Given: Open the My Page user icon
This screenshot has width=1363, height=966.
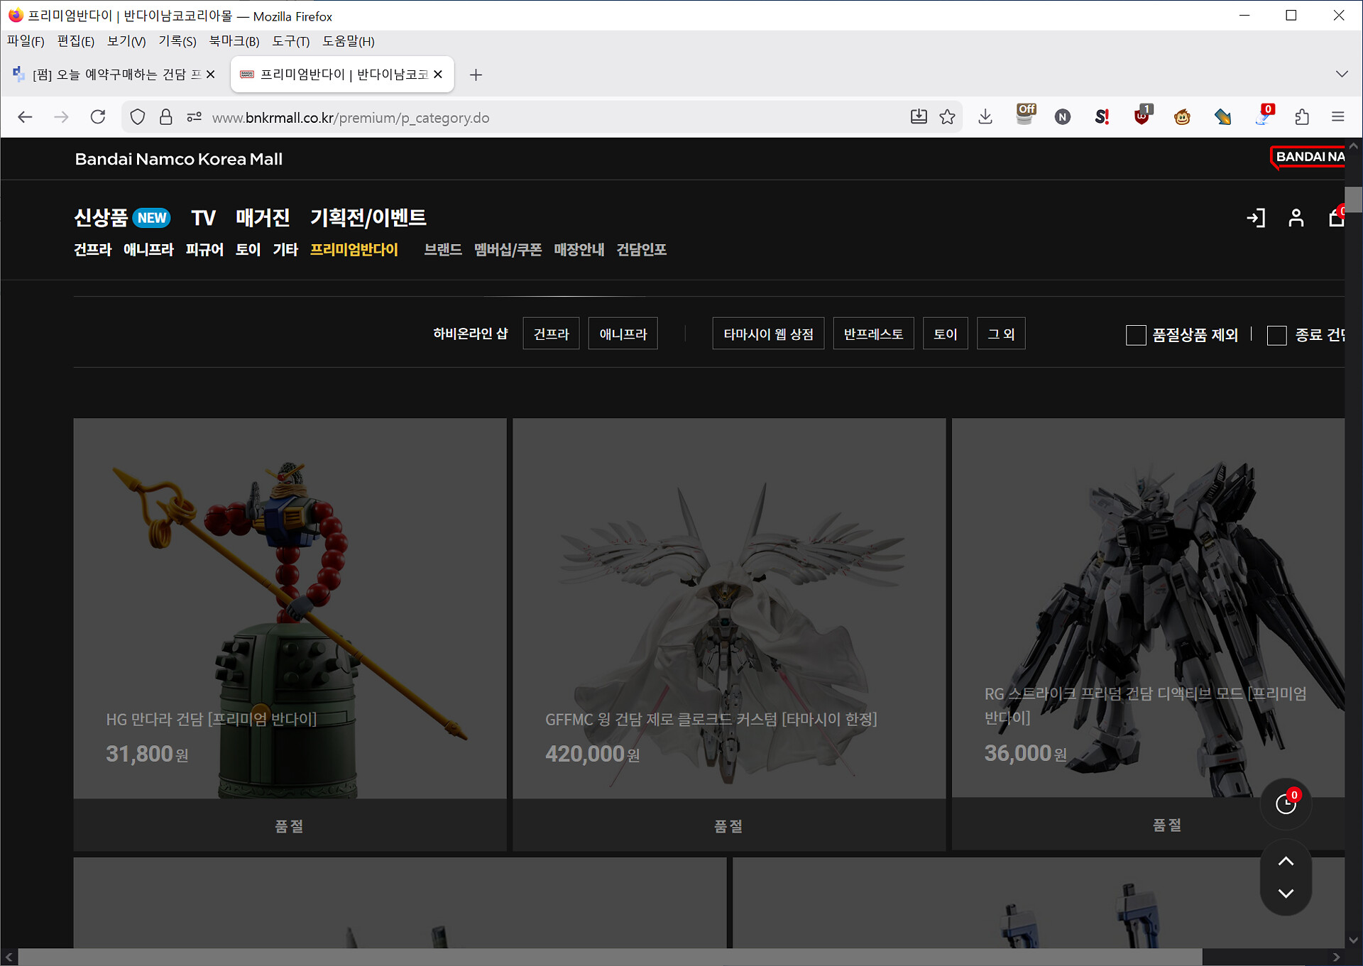Looking at the screenshot, I should 1296,218.
